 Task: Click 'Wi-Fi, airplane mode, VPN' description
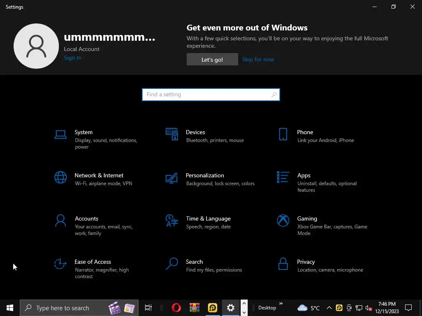(103, 184)
